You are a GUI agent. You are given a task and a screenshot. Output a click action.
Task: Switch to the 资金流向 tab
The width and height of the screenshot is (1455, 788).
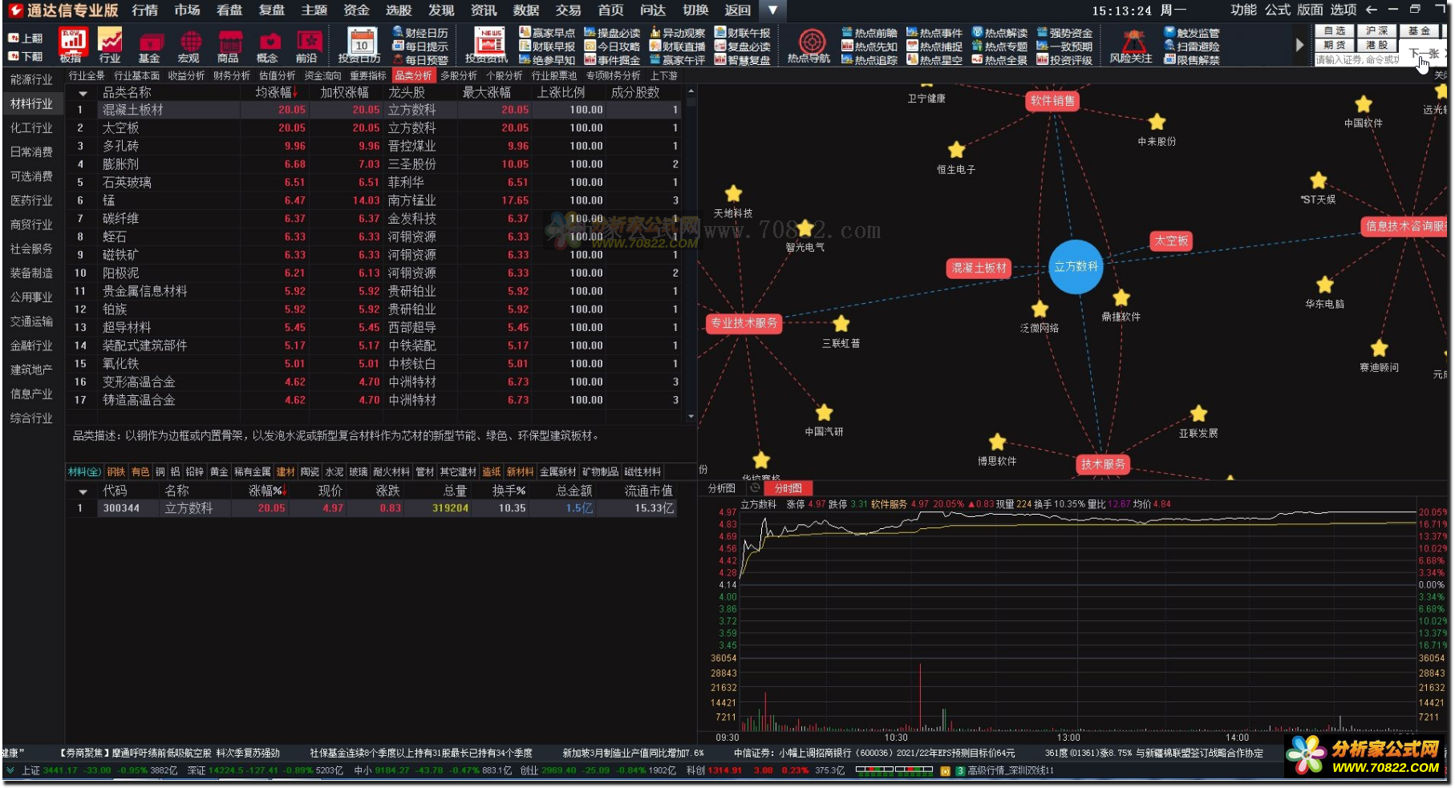[x=323, y=76]
